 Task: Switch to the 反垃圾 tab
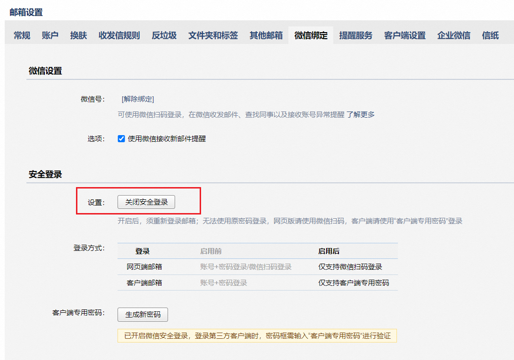coord(164,34)
